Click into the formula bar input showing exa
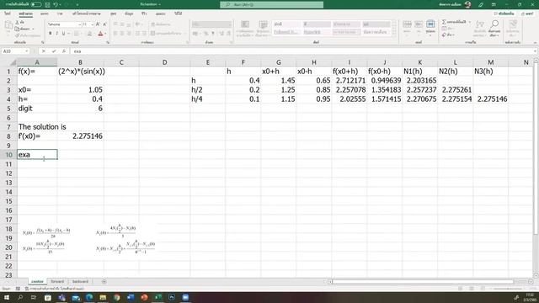The width and height of the screenshot is (539, 303). pos(302,50)
